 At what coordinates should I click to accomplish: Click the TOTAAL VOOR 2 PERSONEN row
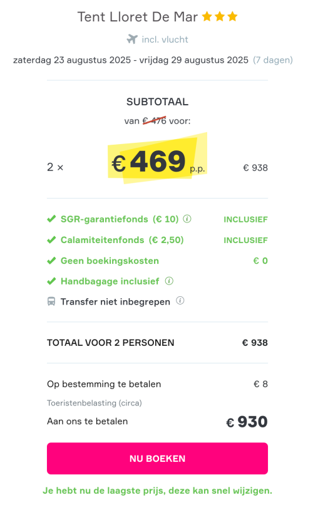tap(157, 342)
